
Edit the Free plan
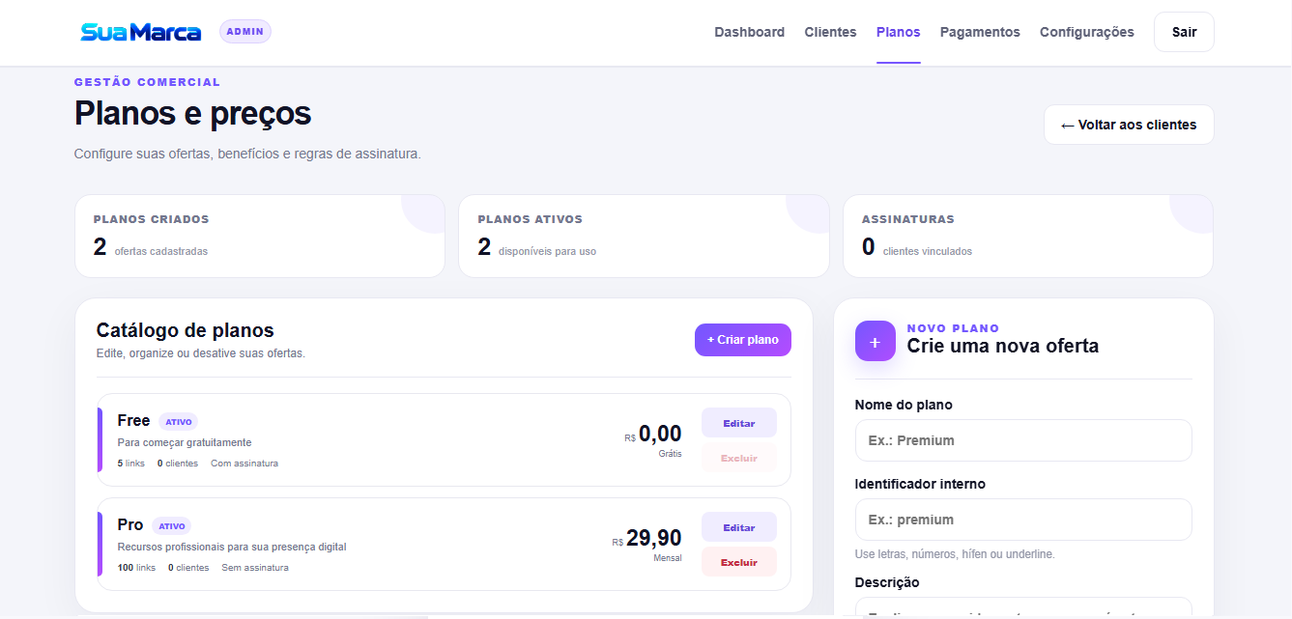click(739, 423)
